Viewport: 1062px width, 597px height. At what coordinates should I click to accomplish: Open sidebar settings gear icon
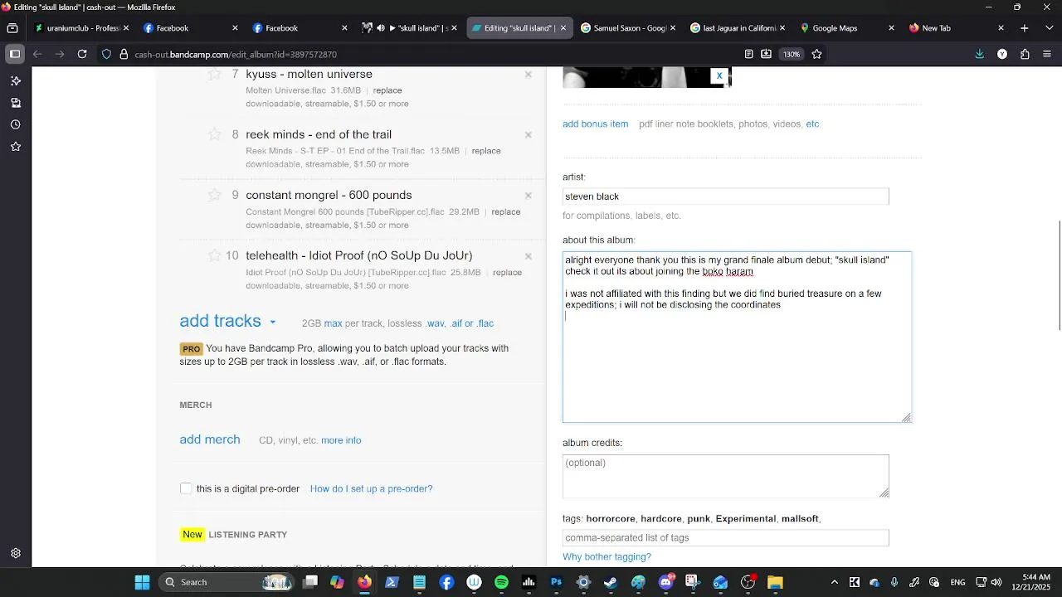click(15, 553)
